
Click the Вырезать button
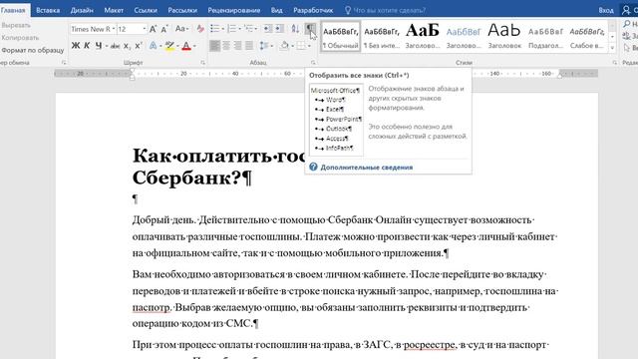coord(16,25)
